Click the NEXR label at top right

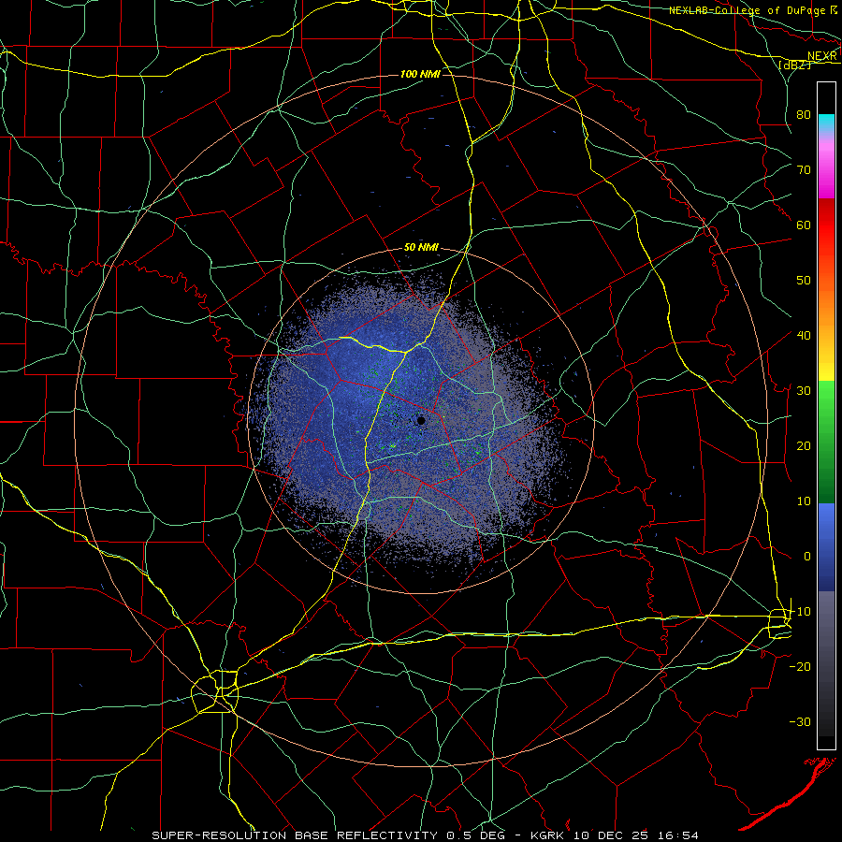click(822, 56)
